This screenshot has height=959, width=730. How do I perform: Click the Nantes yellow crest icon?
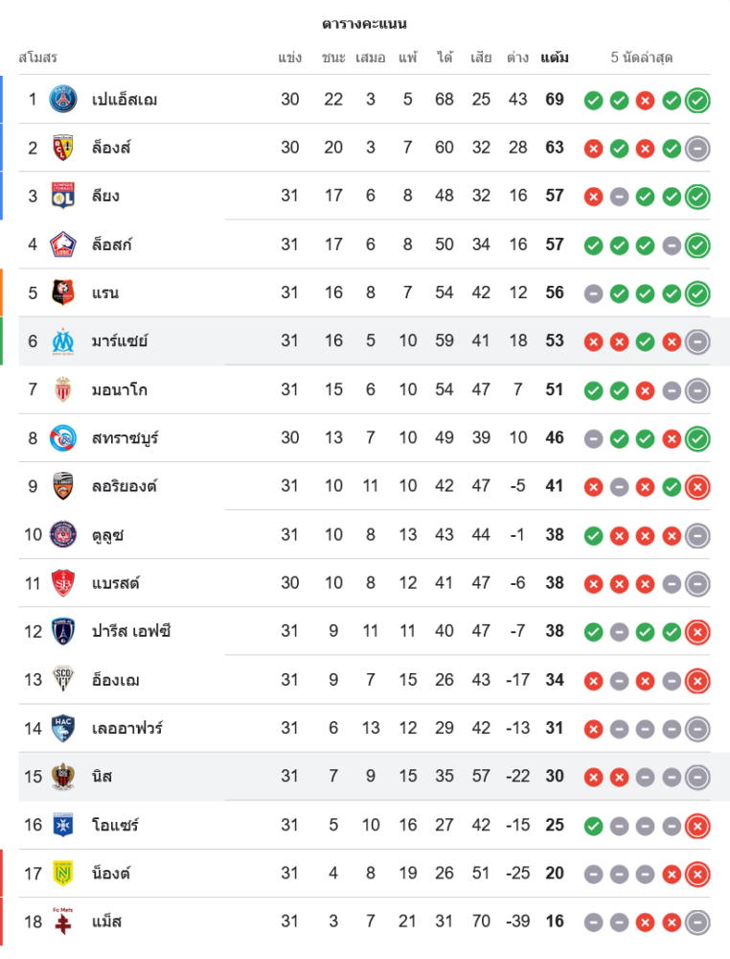[x=63, y=873]
